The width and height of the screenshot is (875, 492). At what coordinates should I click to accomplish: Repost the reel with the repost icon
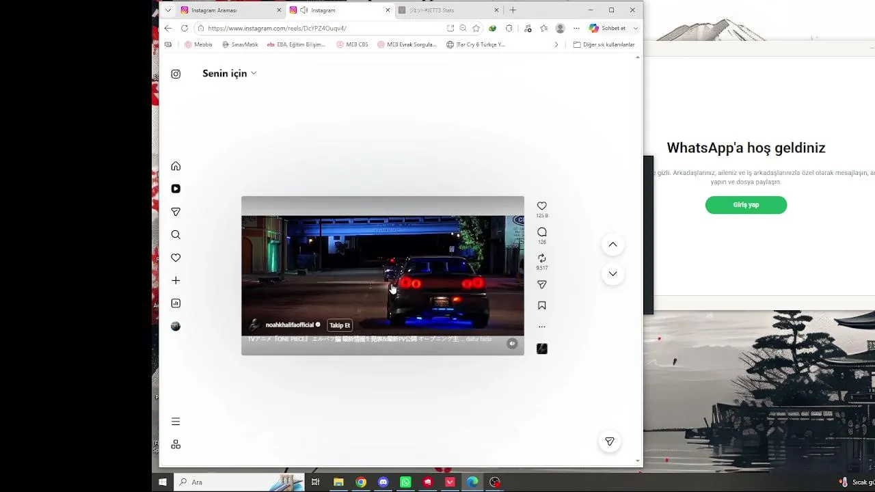[x=542, y=258]
